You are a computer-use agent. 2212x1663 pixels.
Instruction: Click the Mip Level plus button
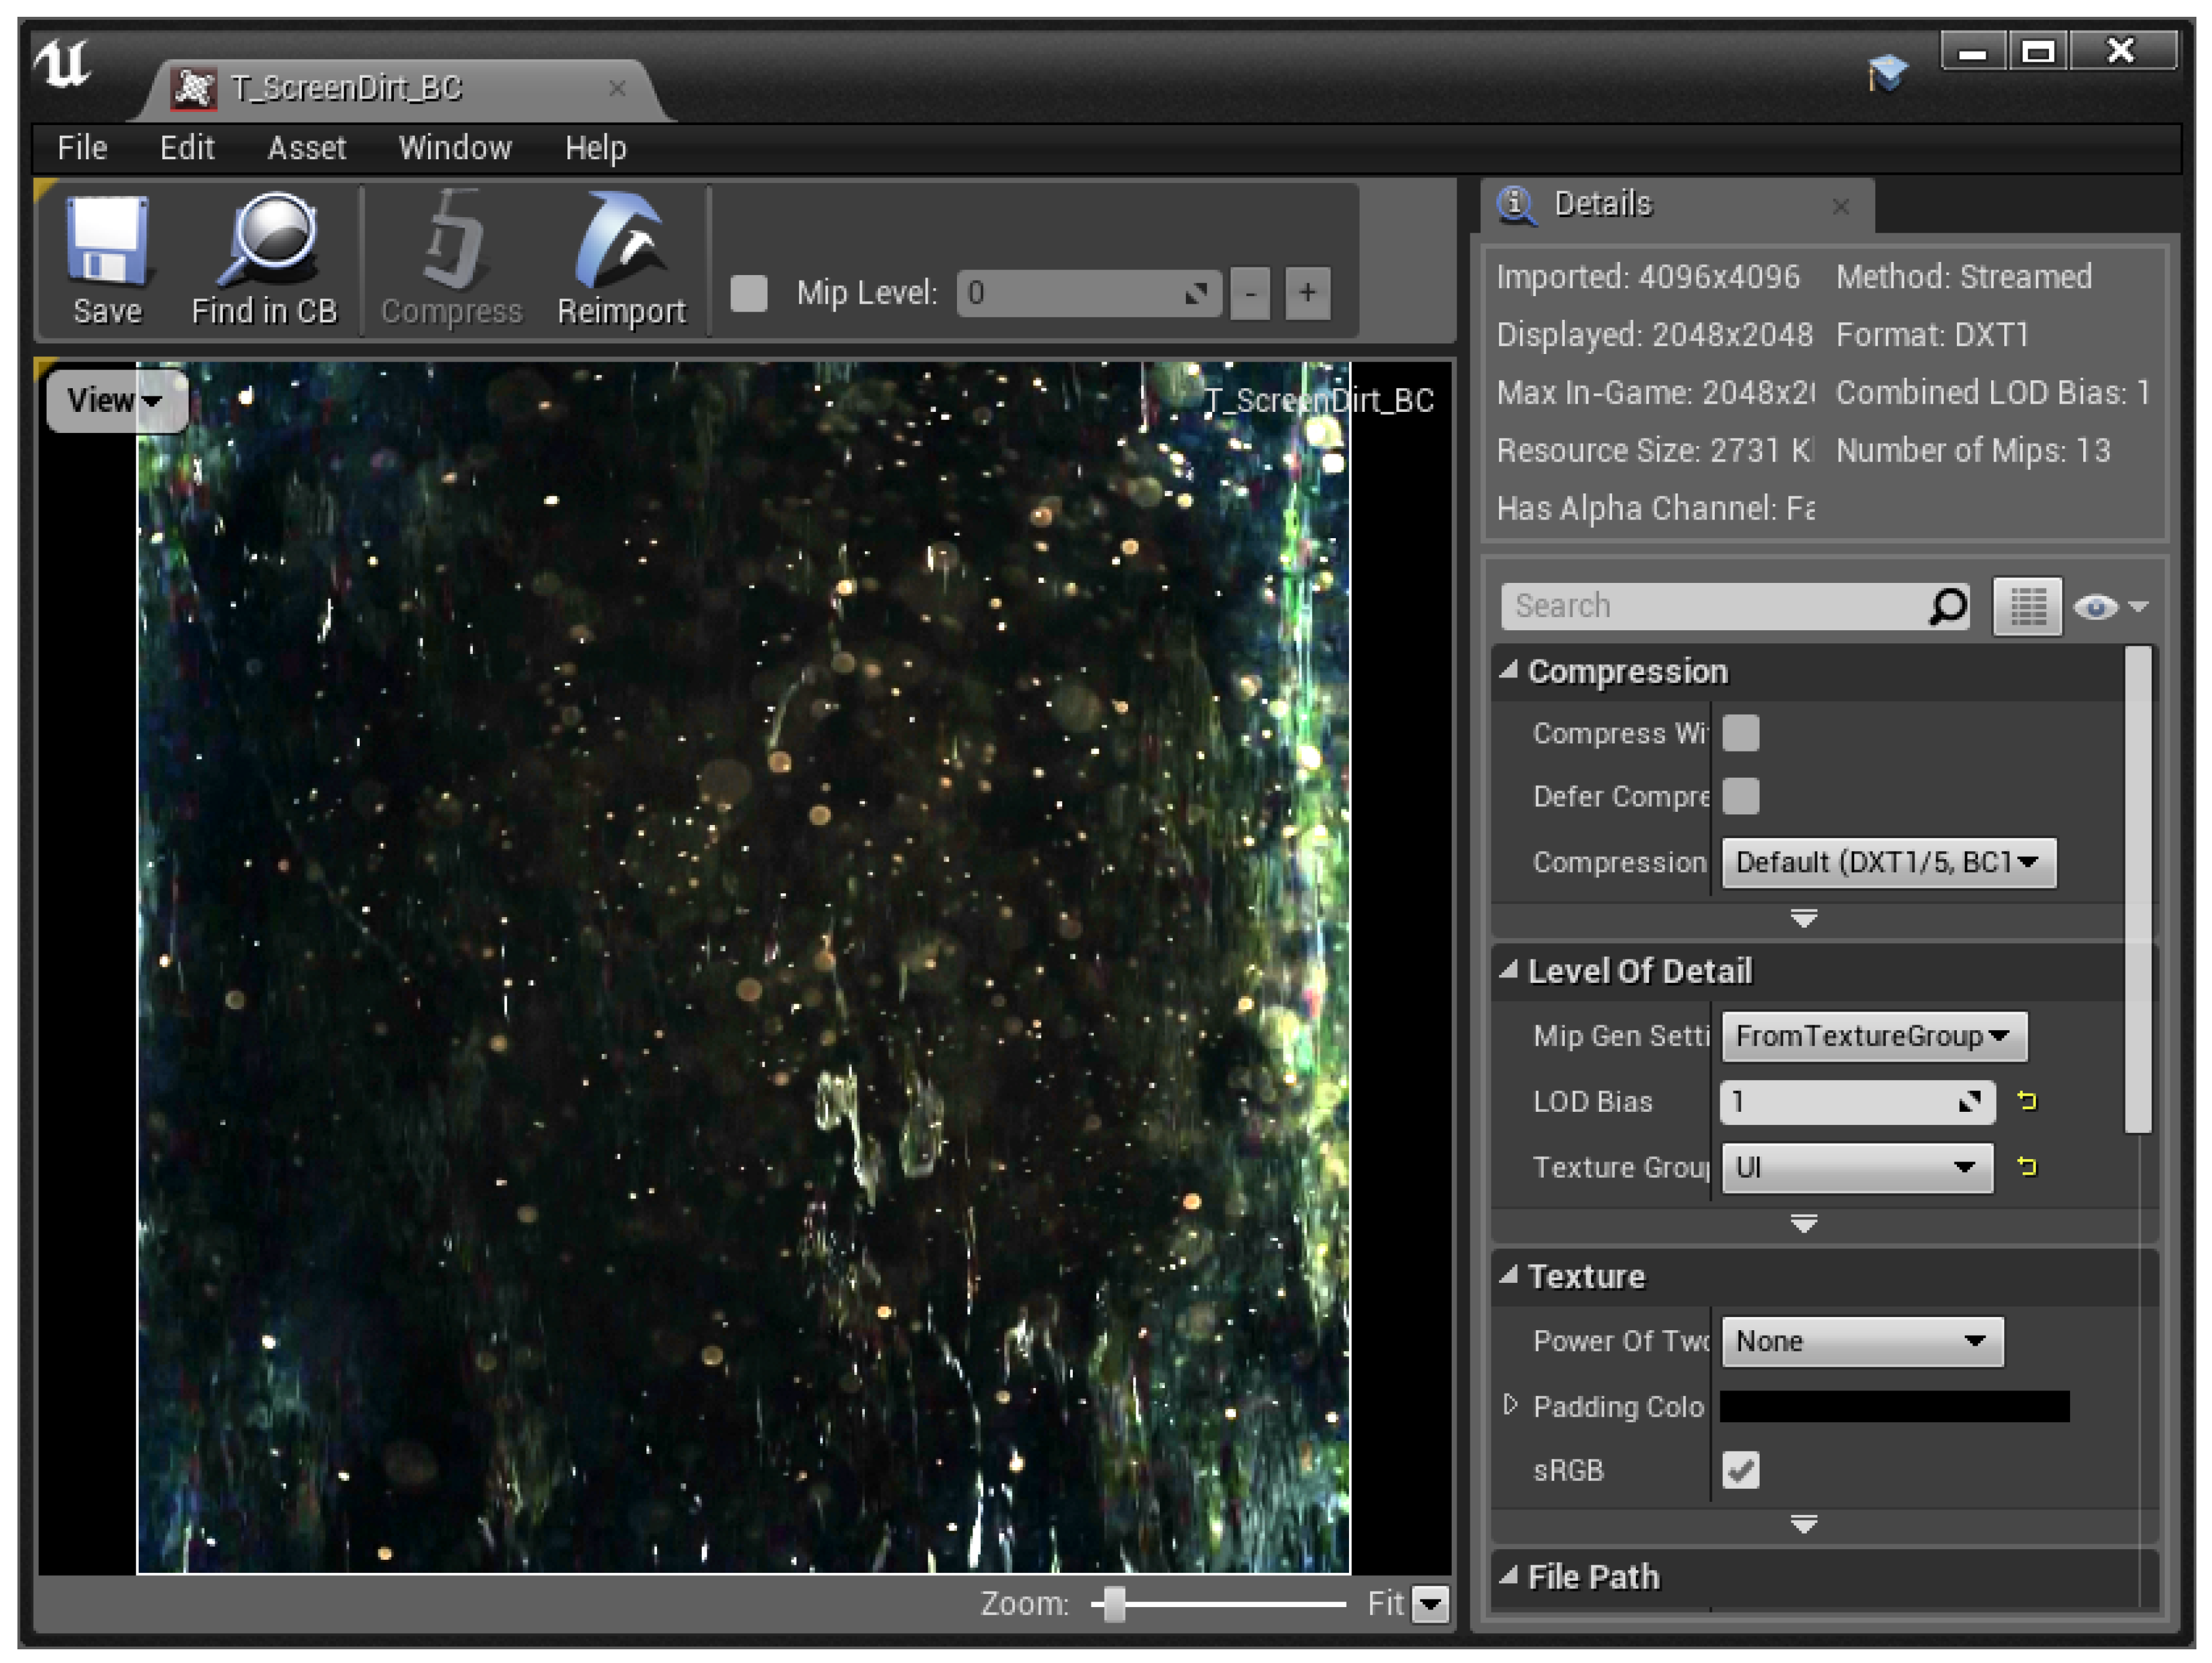(x=1307, y=293)
